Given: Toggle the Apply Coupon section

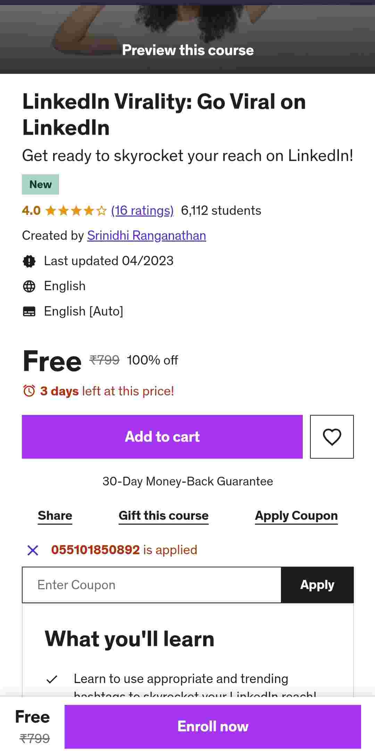Looking at the screenshot, I should coord(296,516).
